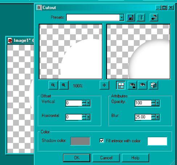This screenshot has height=165, width=177.
Task: Toggle the show/hide previews button
Action: pyautogui.click(x=121, y=85)
